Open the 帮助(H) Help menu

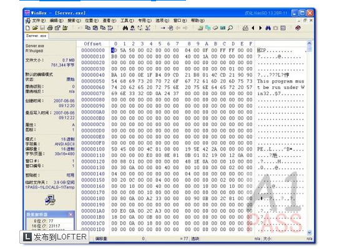[x=198, y=21]
